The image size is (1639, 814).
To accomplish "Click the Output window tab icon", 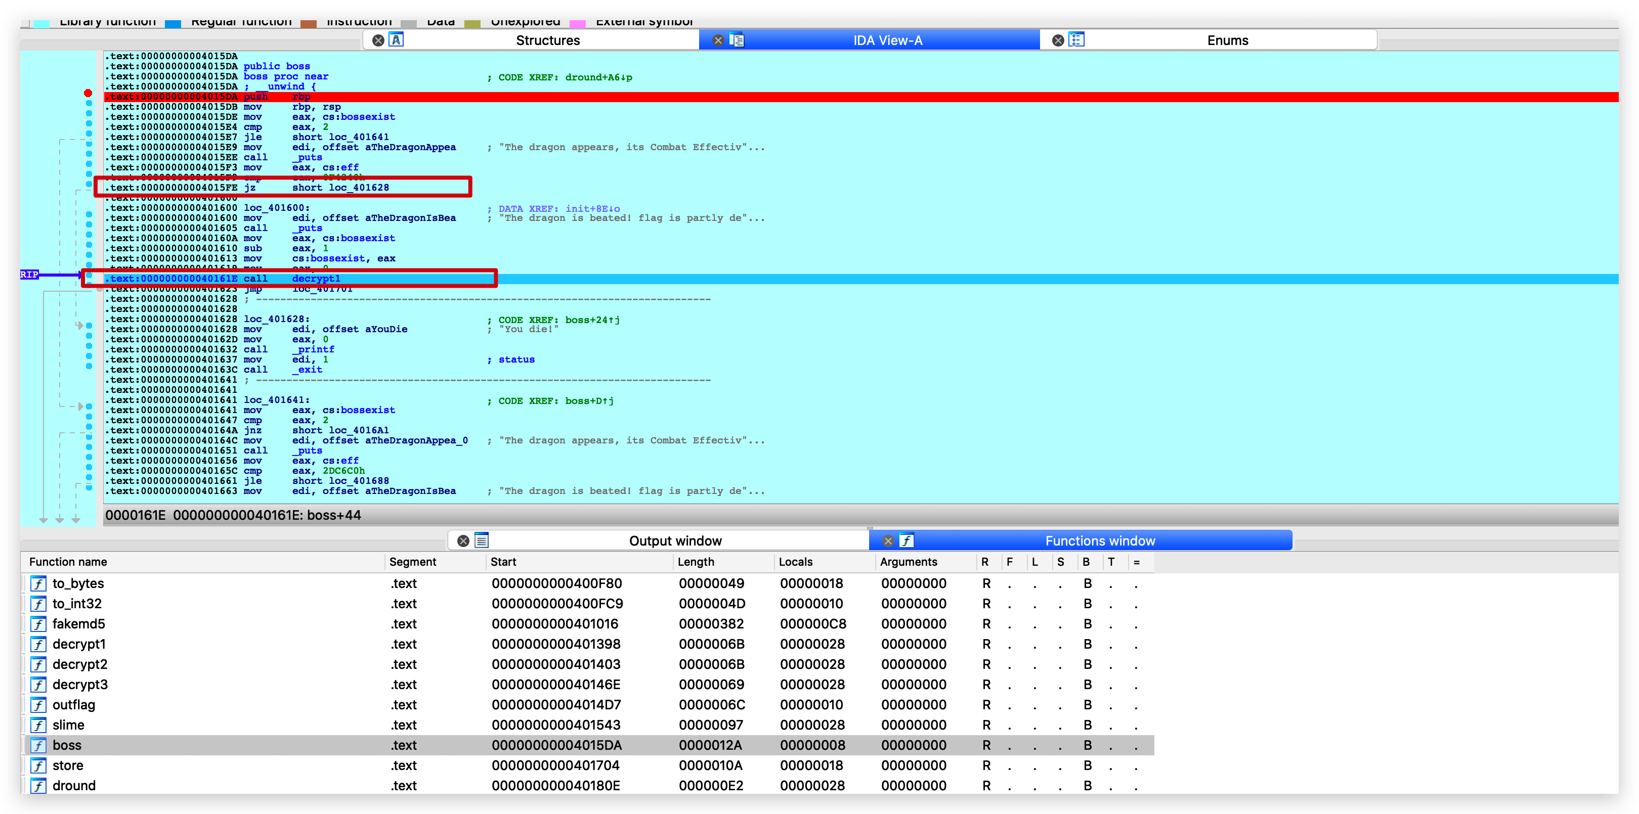I will click(x=482, y=540).
